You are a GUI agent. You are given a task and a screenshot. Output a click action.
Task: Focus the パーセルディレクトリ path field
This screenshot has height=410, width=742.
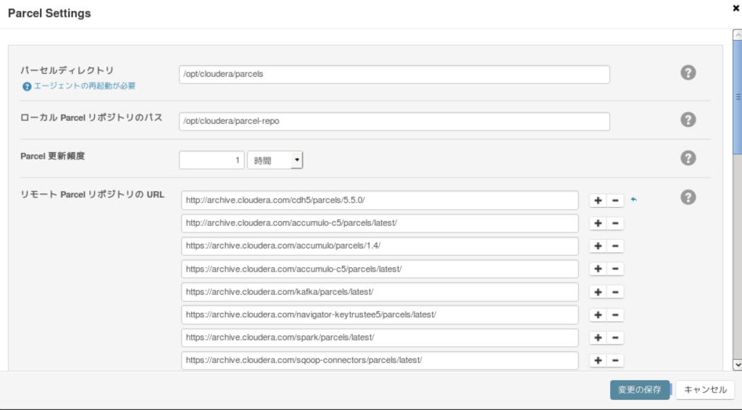click(x=394, y=74)
